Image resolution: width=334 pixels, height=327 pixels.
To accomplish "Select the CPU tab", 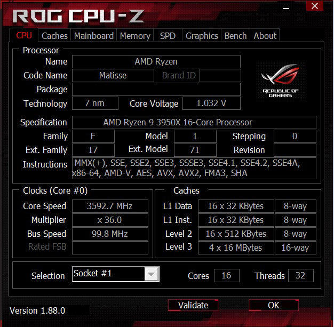I will [x=24, y=35].
